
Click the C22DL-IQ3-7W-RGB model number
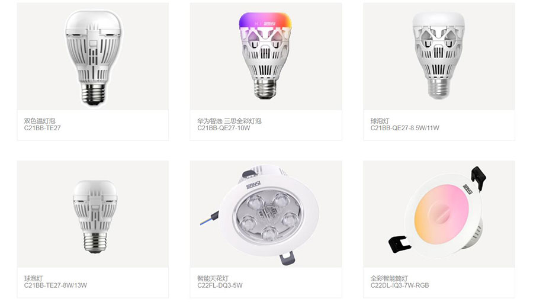[399, 285]
